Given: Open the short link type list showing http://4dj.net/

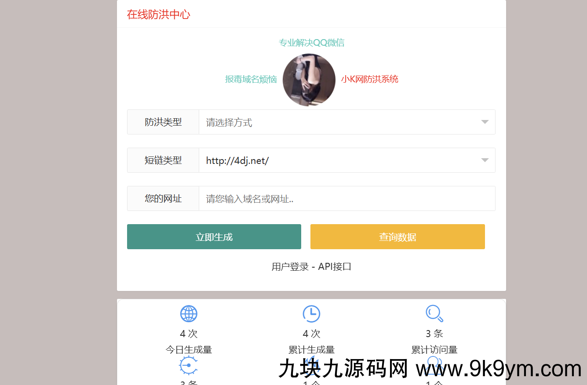Looking at the screenshot, I should tap(347, 160).
